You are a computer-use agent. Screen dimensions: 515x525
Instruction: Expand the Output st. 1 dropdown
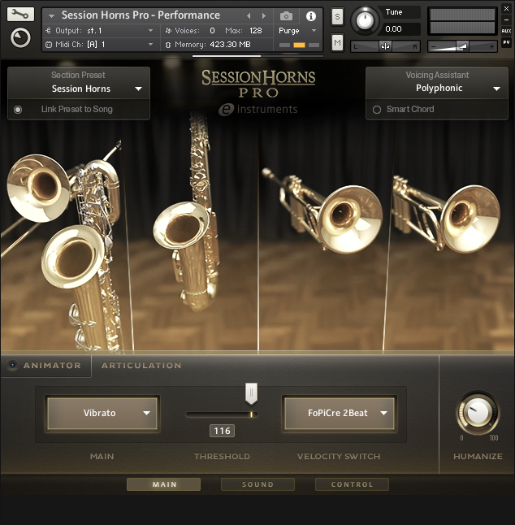click(150, 30)
